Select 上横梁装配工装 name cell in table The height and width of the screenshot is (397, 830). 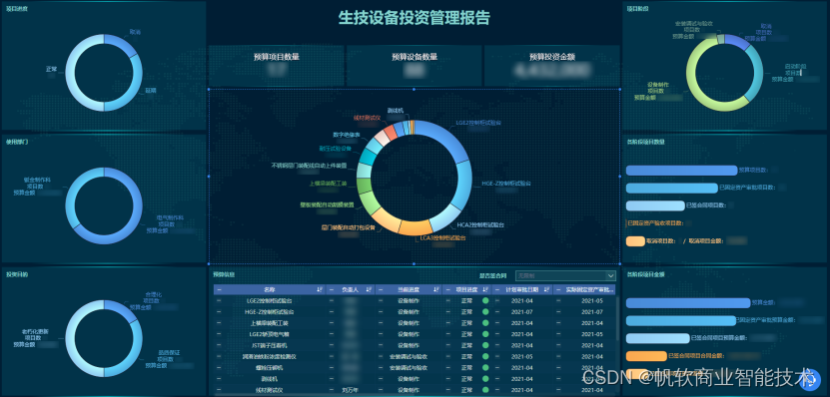point(270,323)
